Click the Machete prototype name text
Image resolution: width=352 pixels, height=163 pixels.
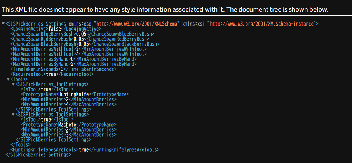click(x=68, y=125)
